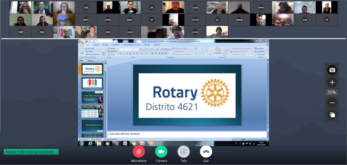Click the Formatar Pincel button
The image size is (347, 165).
tap(93, 54)
